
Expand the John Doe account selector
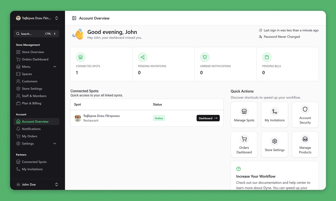tap(56, 184)
